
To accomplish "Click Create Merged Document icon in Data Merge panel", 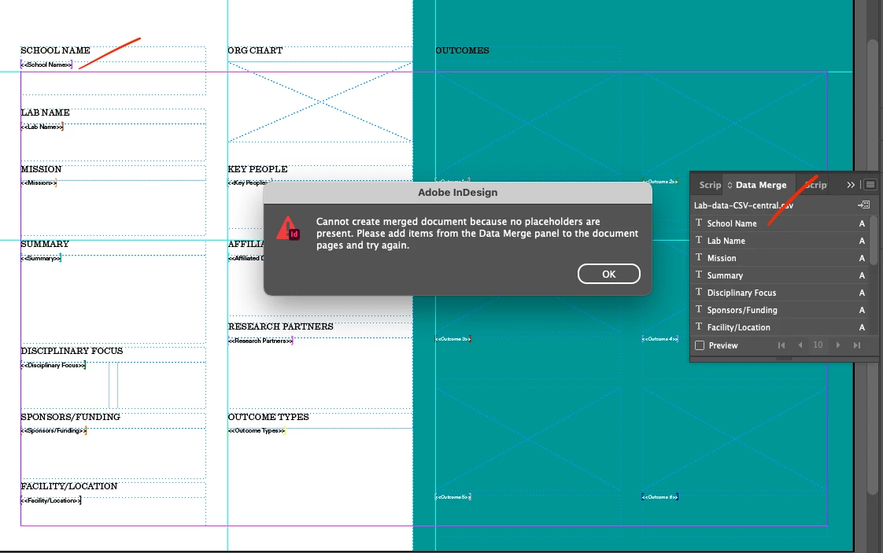I will [864, 205].
